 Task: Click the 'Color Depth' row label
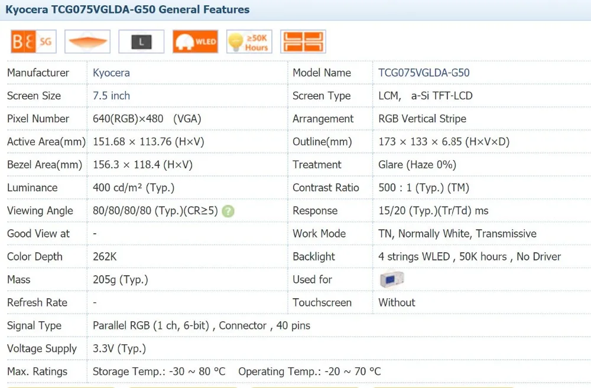point(35,256)
